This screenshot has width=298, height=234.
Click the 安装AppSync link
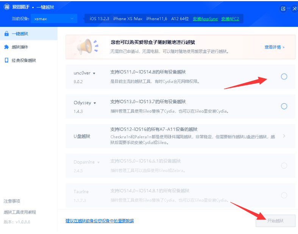[205, 19]
